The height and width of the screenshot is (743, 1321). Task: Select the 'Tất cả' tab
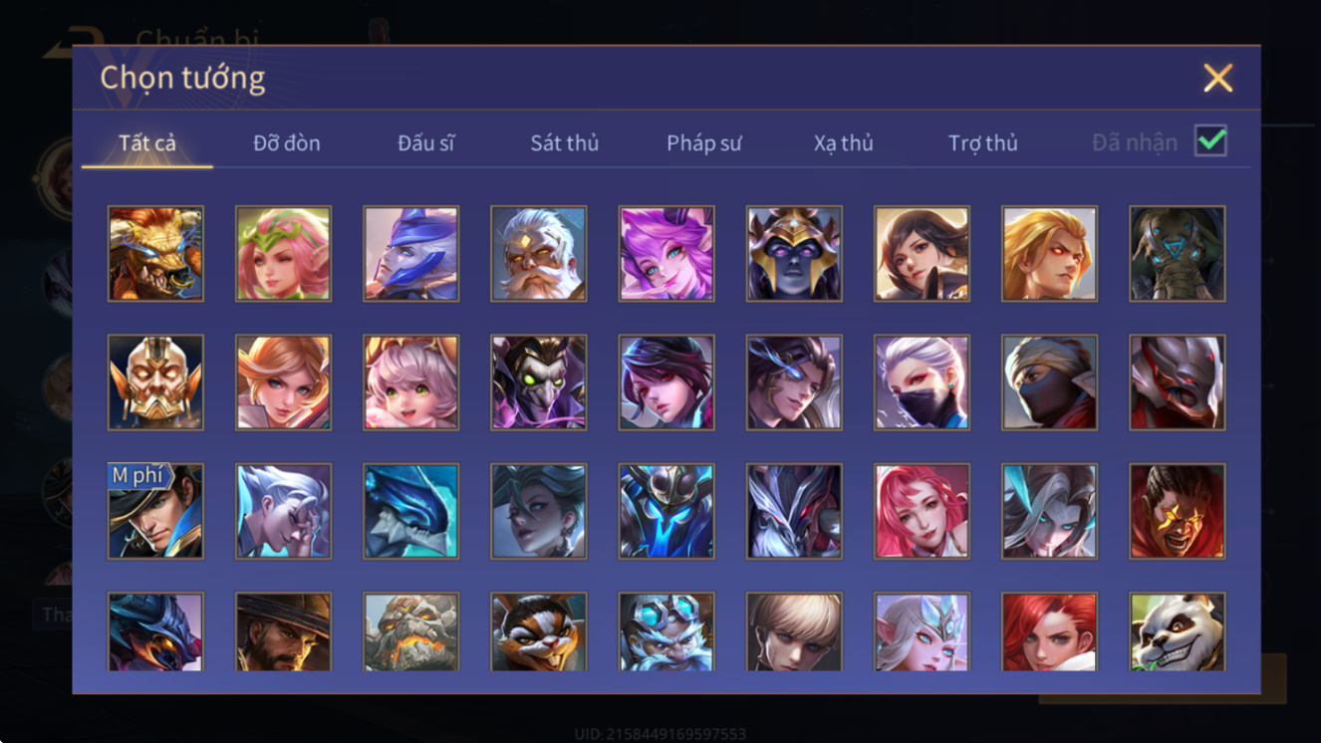[x=147, y=142]
